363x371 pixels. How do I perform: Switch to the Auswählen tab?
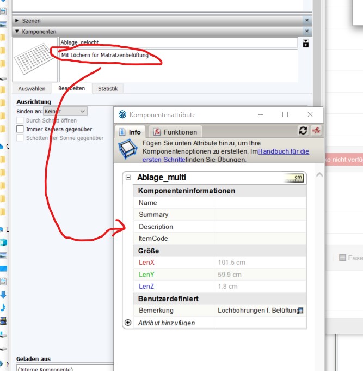(32, 88)
